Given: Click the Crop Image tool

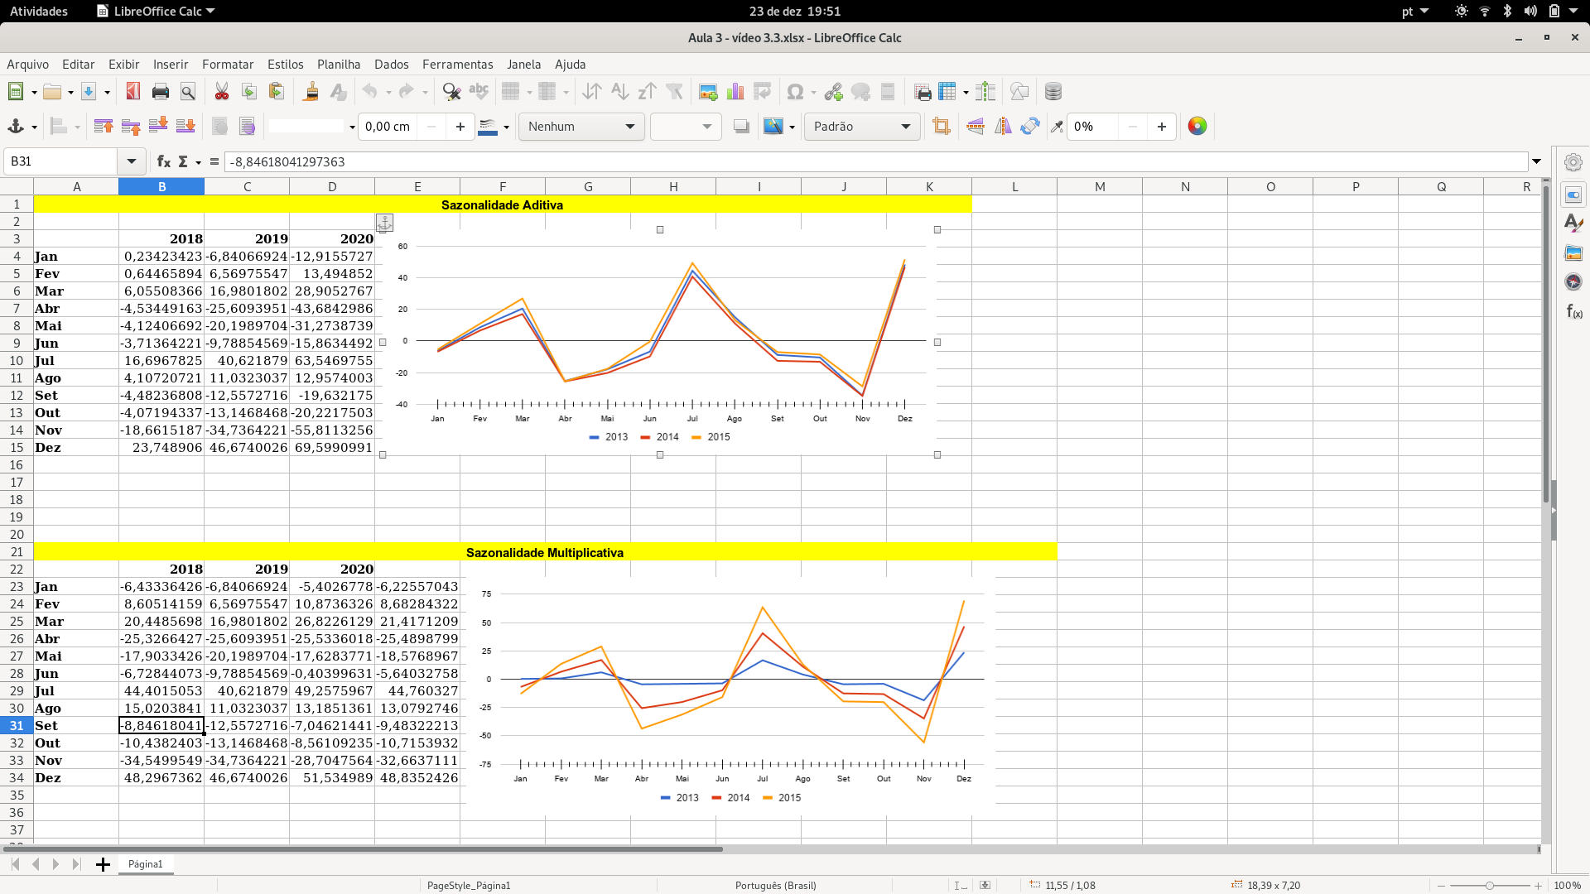Looking at the screenshot, I should click(x=941, y=127).
